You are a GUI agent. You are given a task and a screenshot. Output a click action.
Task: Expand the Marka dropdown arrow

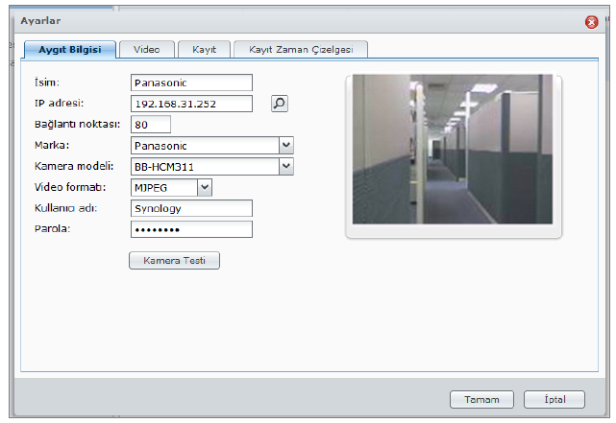285,145
